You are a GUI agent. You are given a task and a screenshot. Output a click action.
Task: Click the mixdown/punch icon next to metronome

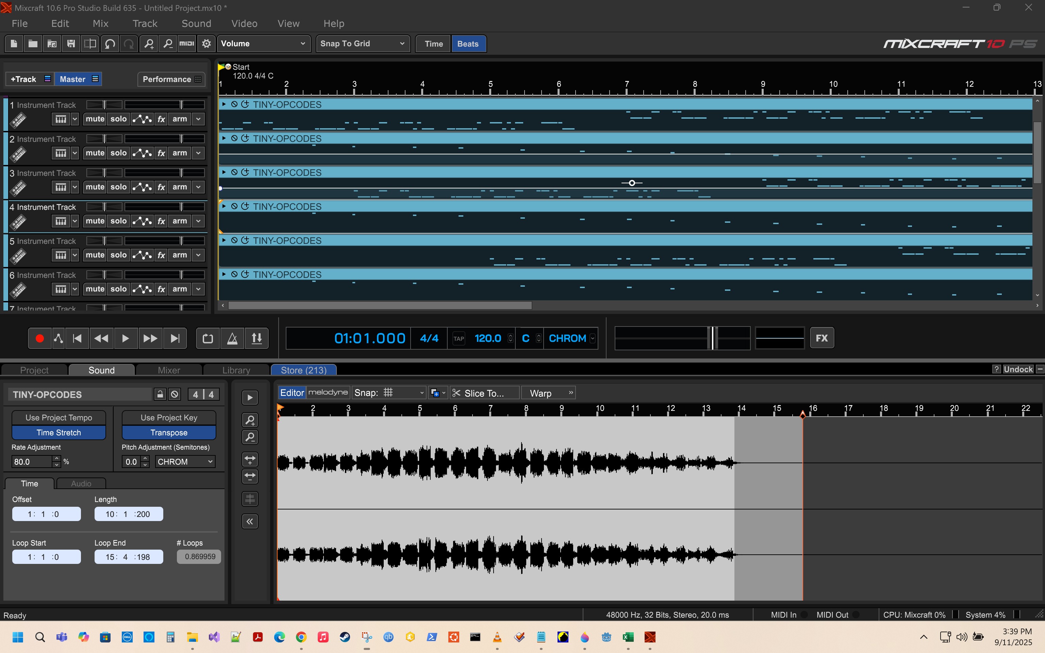point(257,338)
